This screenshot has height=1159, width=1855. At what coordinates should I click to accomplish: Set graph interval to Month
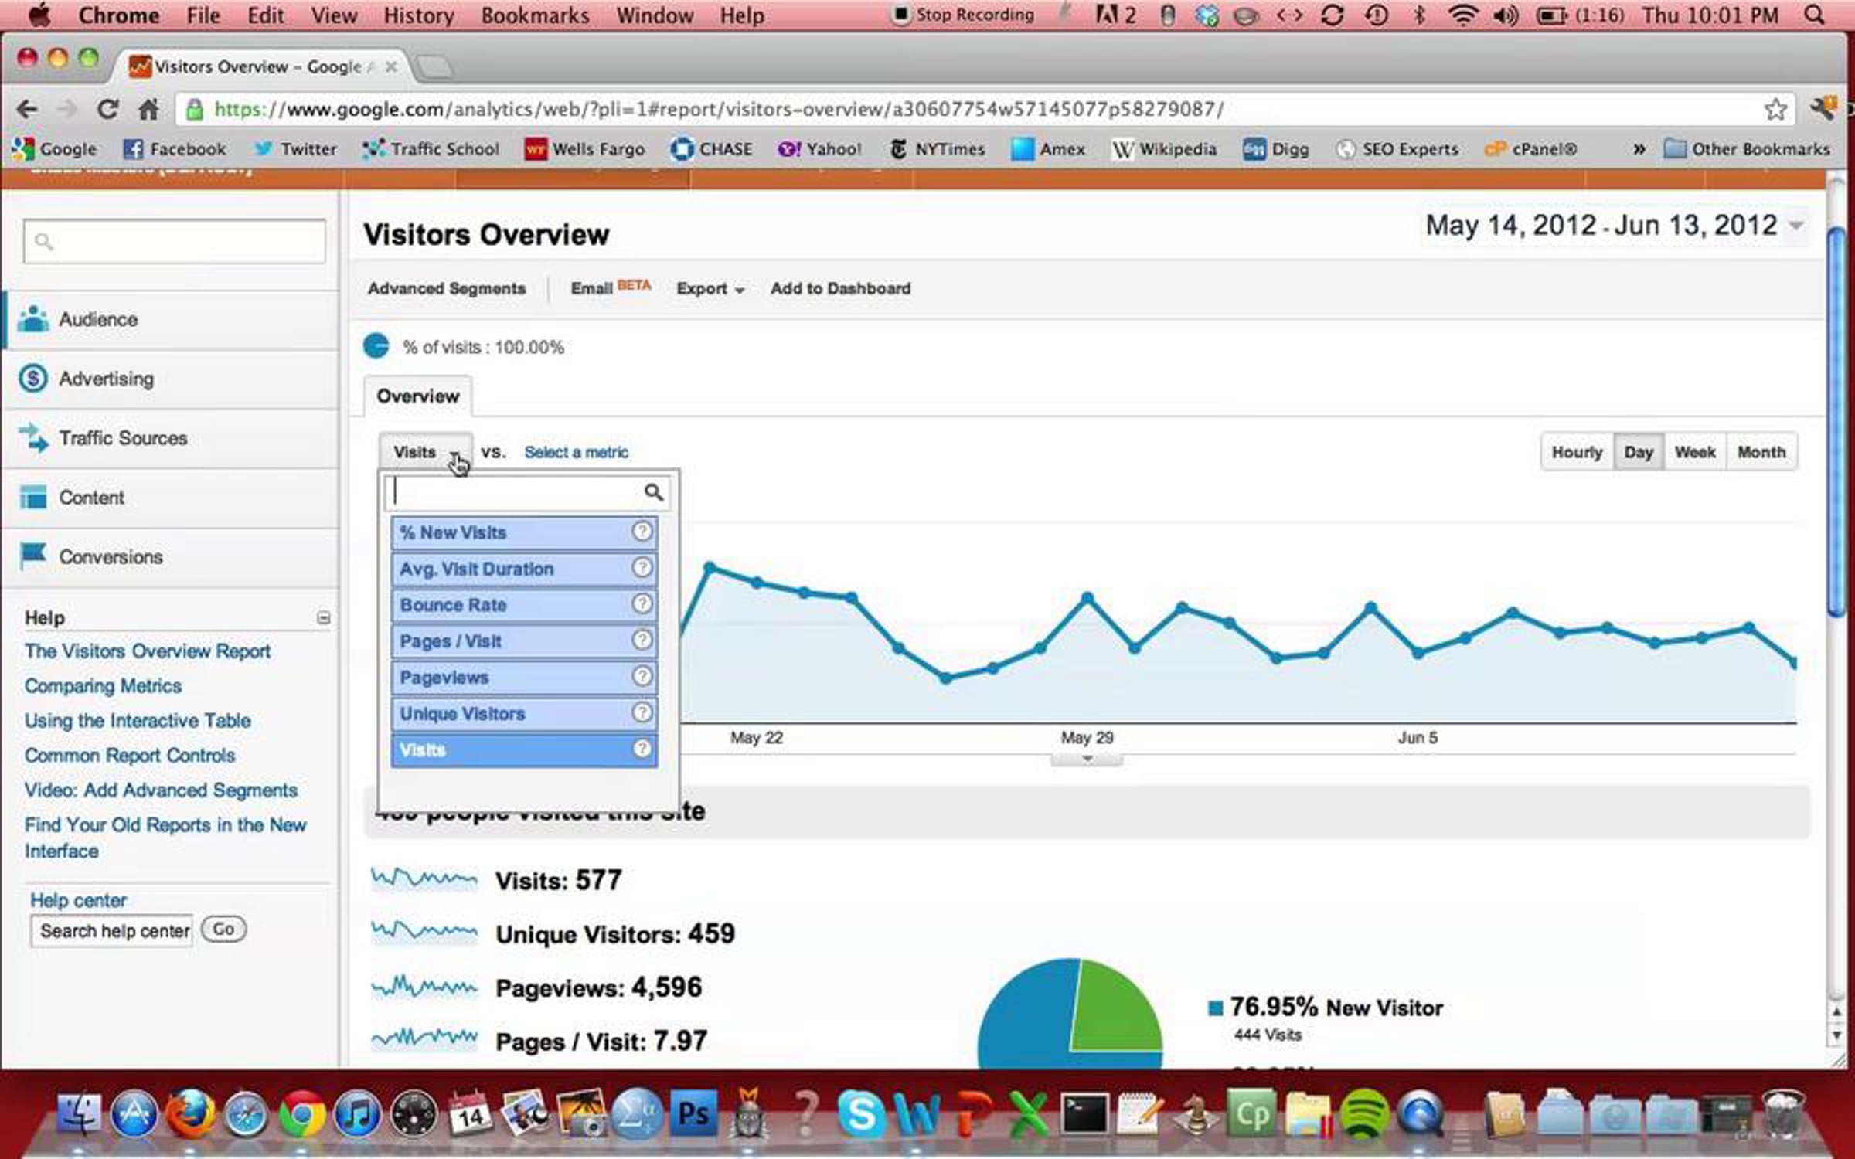click(x=1761, y=452)
